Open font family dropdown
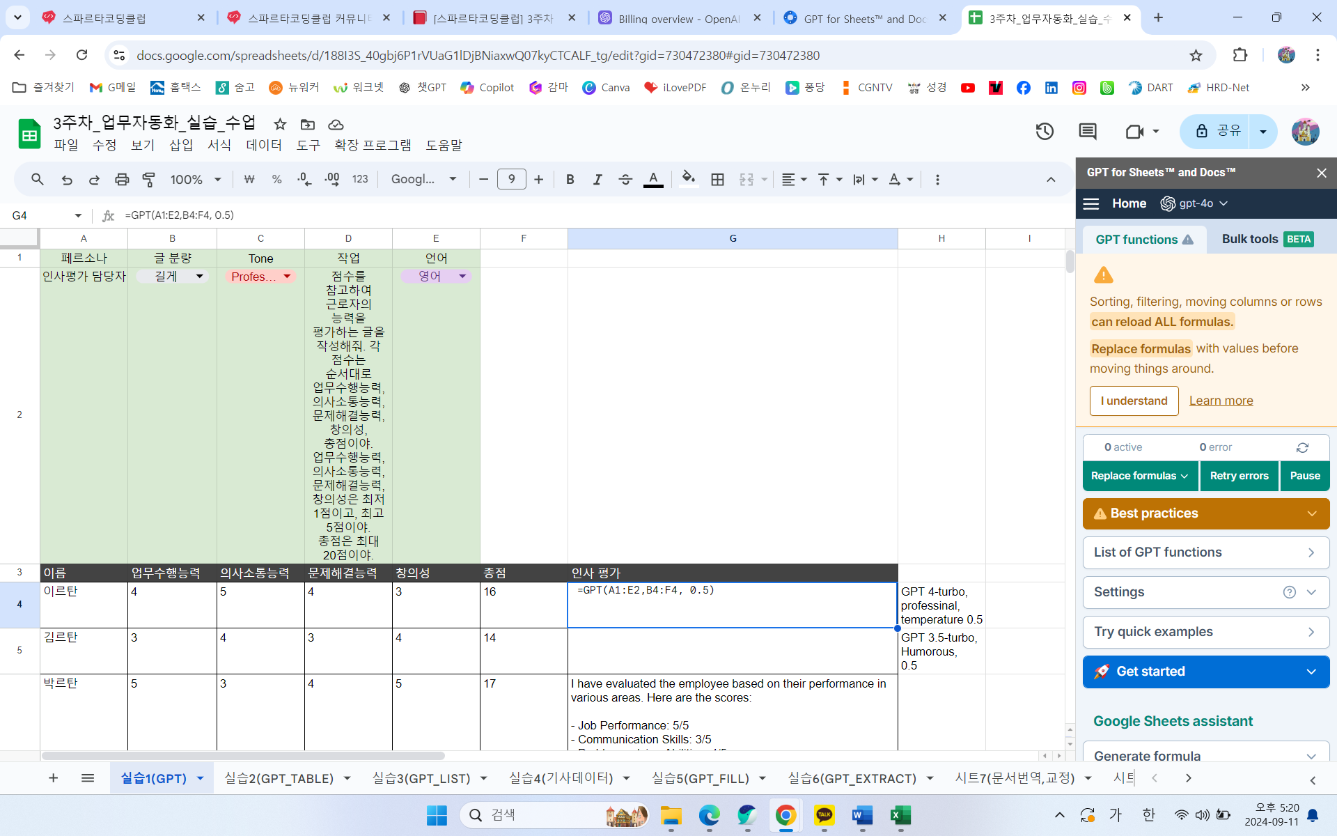This screenshot has width=1337, height=836. [x=423, y=180]
